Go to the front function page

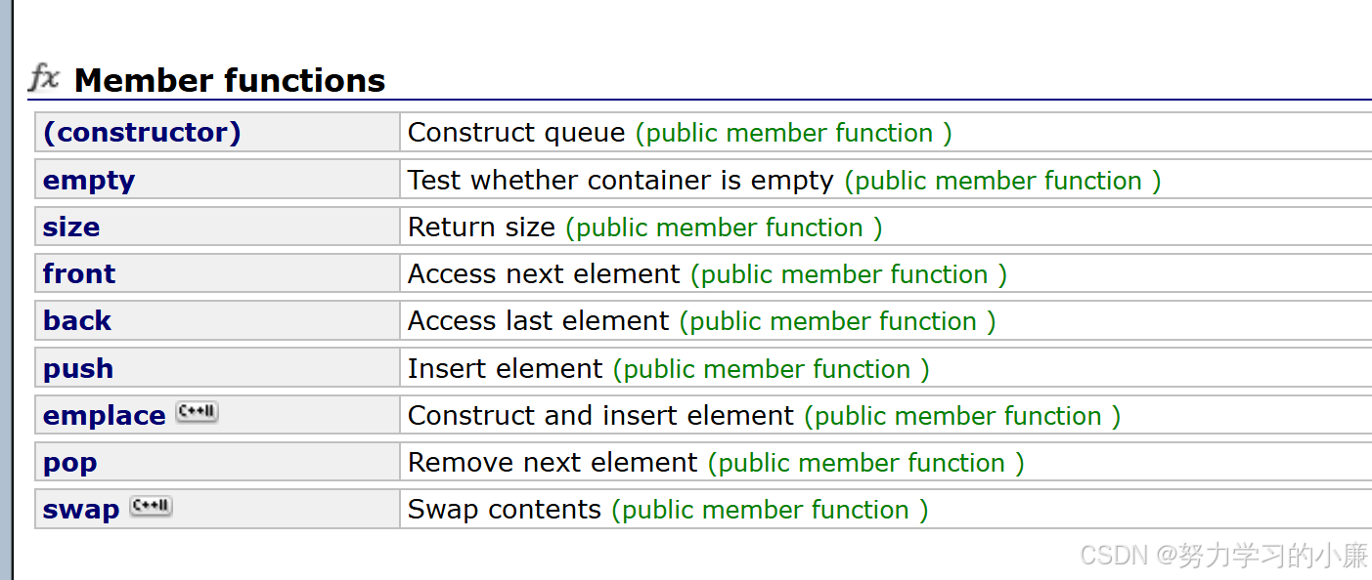pyautogui.click(x=79, y=274)
